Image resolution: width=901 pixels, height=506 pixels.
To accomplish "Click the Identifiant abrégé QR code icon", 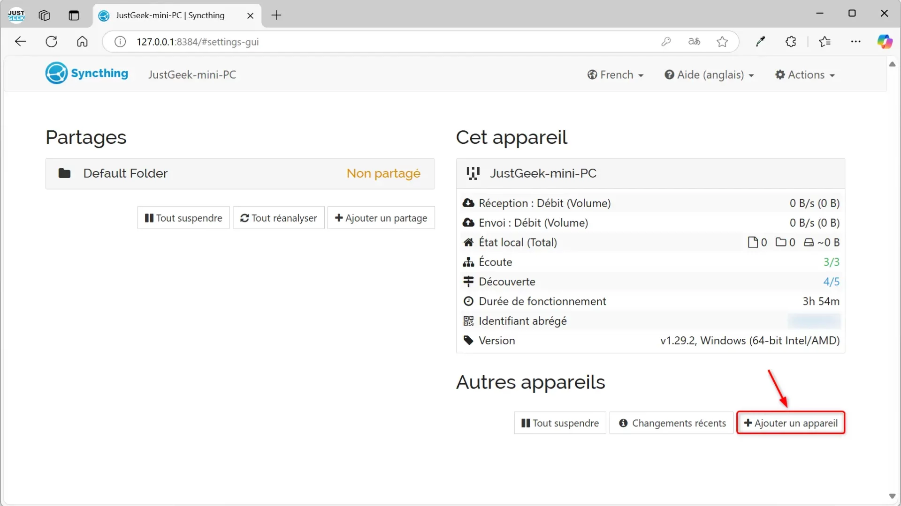I will pos(468,321).
